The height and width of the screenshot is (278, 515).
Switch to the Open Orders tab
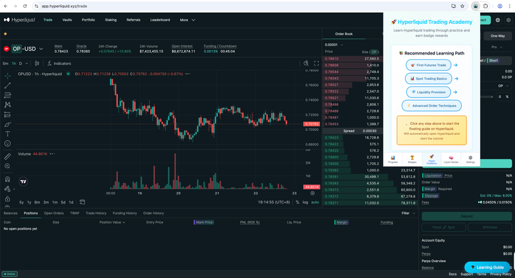click(x=54, y=213)
